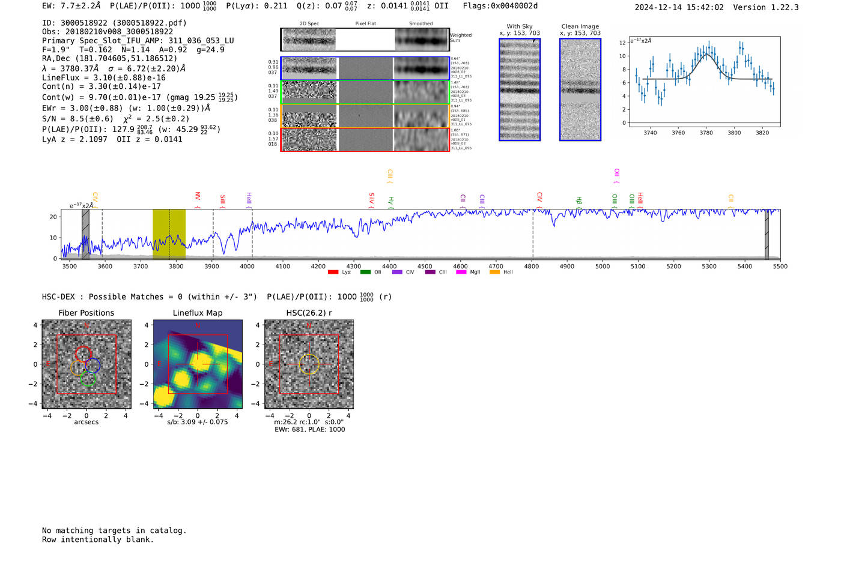
Task: Select the red-bordered 2D fiber spectrum row
Action: coord(365,139)
